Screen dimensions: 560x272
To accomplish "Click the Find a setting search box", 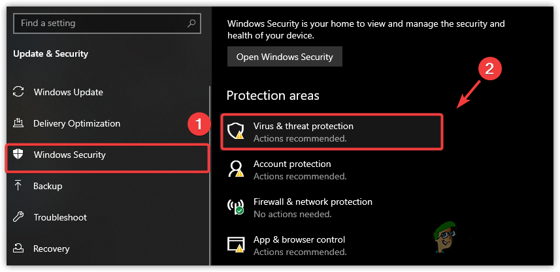I will point(98,23).
